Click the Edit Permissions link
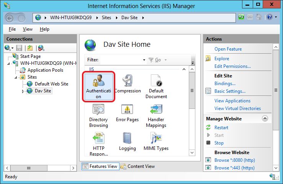283x184 pixels. click(x=232, y=66)
